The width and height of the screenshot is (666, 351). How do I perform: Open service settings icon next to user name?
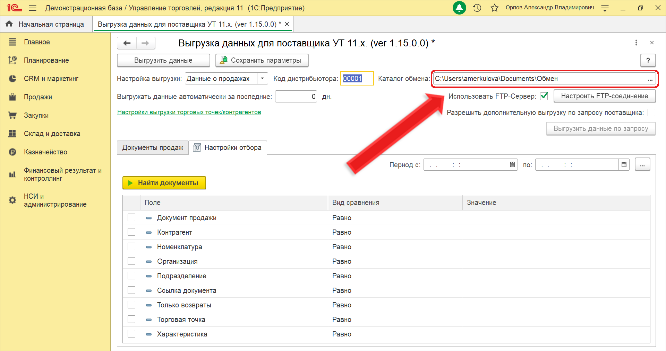point(605,8)
